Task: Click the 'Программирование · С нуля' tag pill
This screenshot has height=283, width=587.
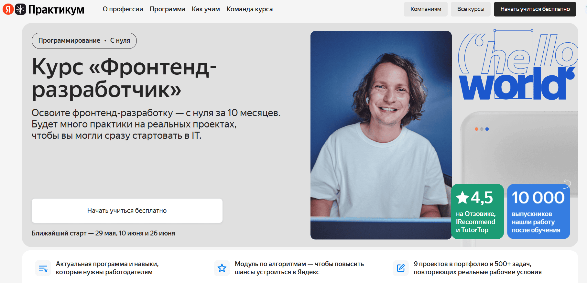Action: tap(84, 41)
